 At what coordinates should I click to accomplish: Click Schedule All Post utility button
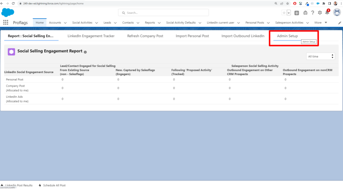52,185
